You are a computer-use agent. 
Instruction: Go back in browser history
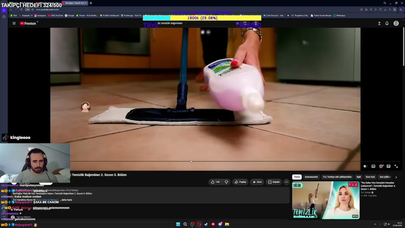pos(11,9)
